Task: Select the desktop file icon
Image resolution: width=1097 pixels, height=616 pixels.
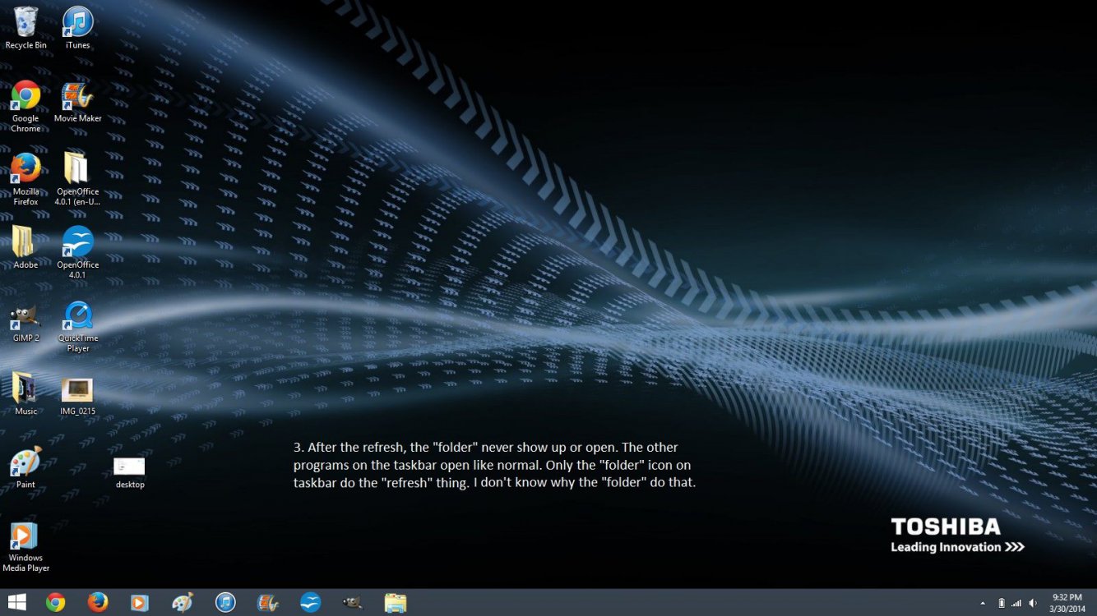Action: pyautogui.click(x=129, y=472)
